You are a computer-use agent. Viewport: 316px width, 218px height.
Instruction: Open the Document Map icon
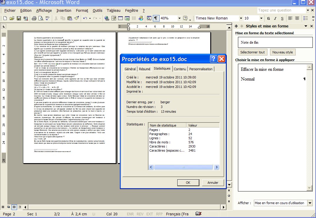pos(149,18)
